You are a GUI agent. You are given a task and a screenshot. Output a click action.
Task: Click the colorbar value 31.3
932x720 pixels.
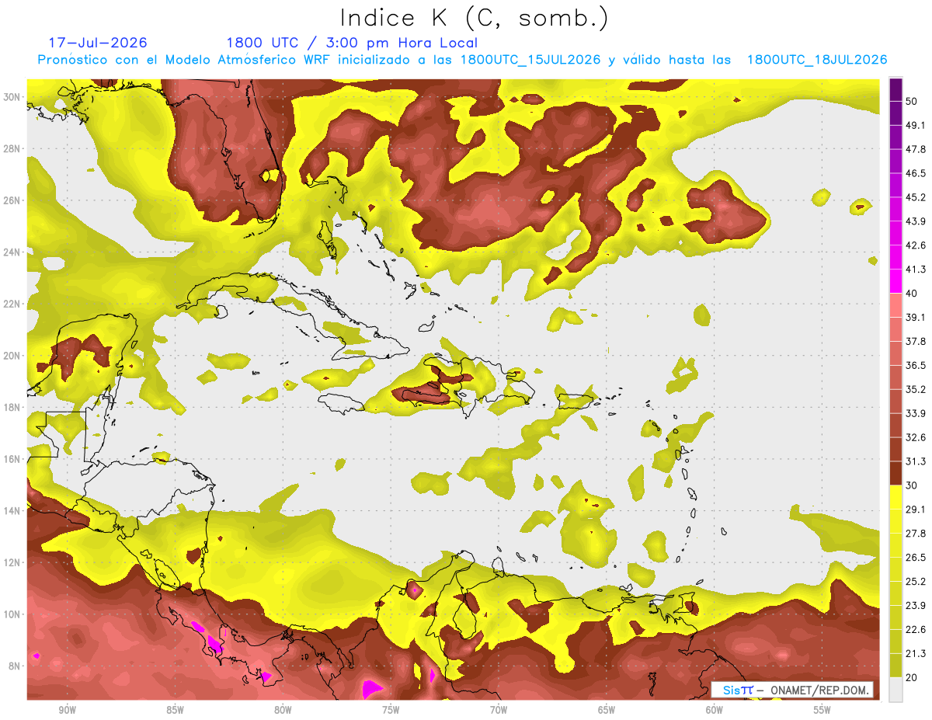tap(916, 461)
